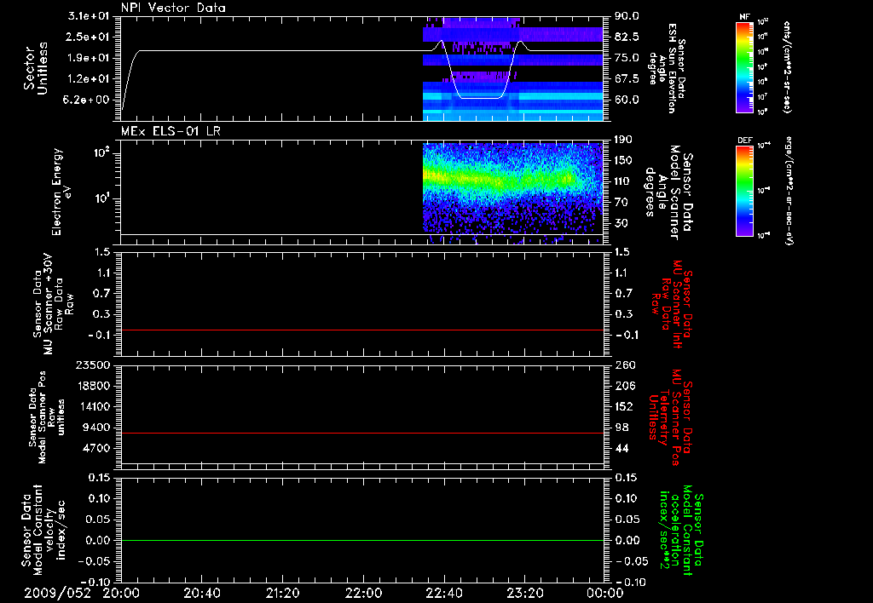Image resolution: width=873 pixels, height=603 pixels.
Task: Click the 'ergs/(cm**2-sr-sec-eV)' colorbar unit label
Action: click(x=789, y=190)
